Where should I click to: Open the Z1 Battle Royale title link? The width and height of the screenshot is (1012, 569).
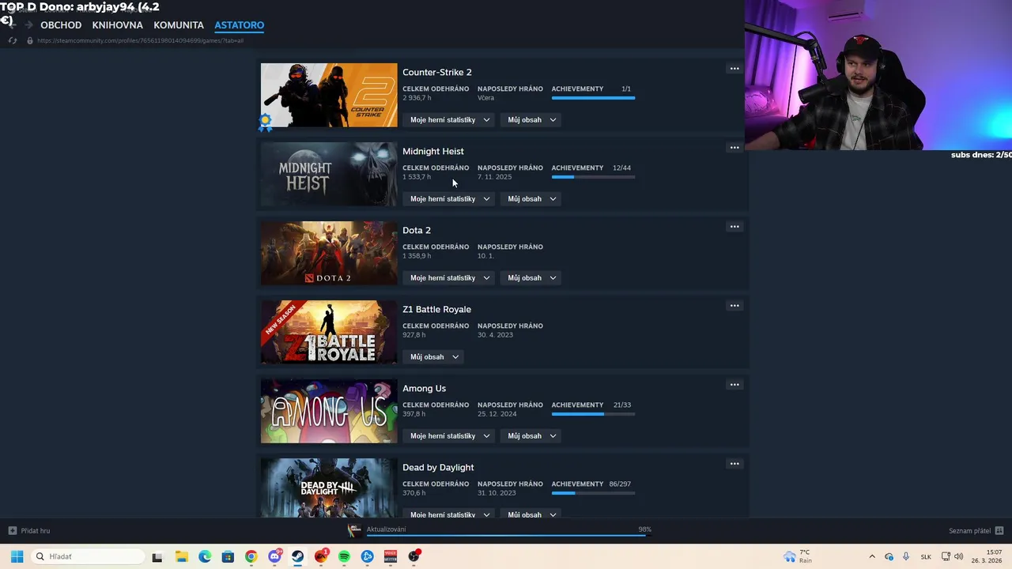point(436,309)
